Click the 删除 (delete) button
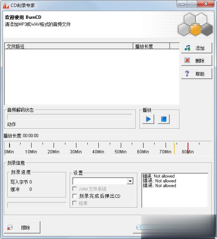This screenshot has height=239, width=217. point(196,61)
